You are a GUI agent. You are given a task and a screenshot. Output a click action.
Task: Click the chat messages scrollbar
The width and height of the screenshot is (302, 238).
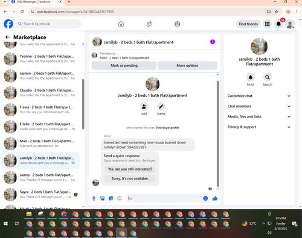coord(217,134)
